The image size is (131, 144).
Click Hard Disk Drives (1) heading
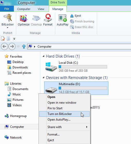(63, 56)
